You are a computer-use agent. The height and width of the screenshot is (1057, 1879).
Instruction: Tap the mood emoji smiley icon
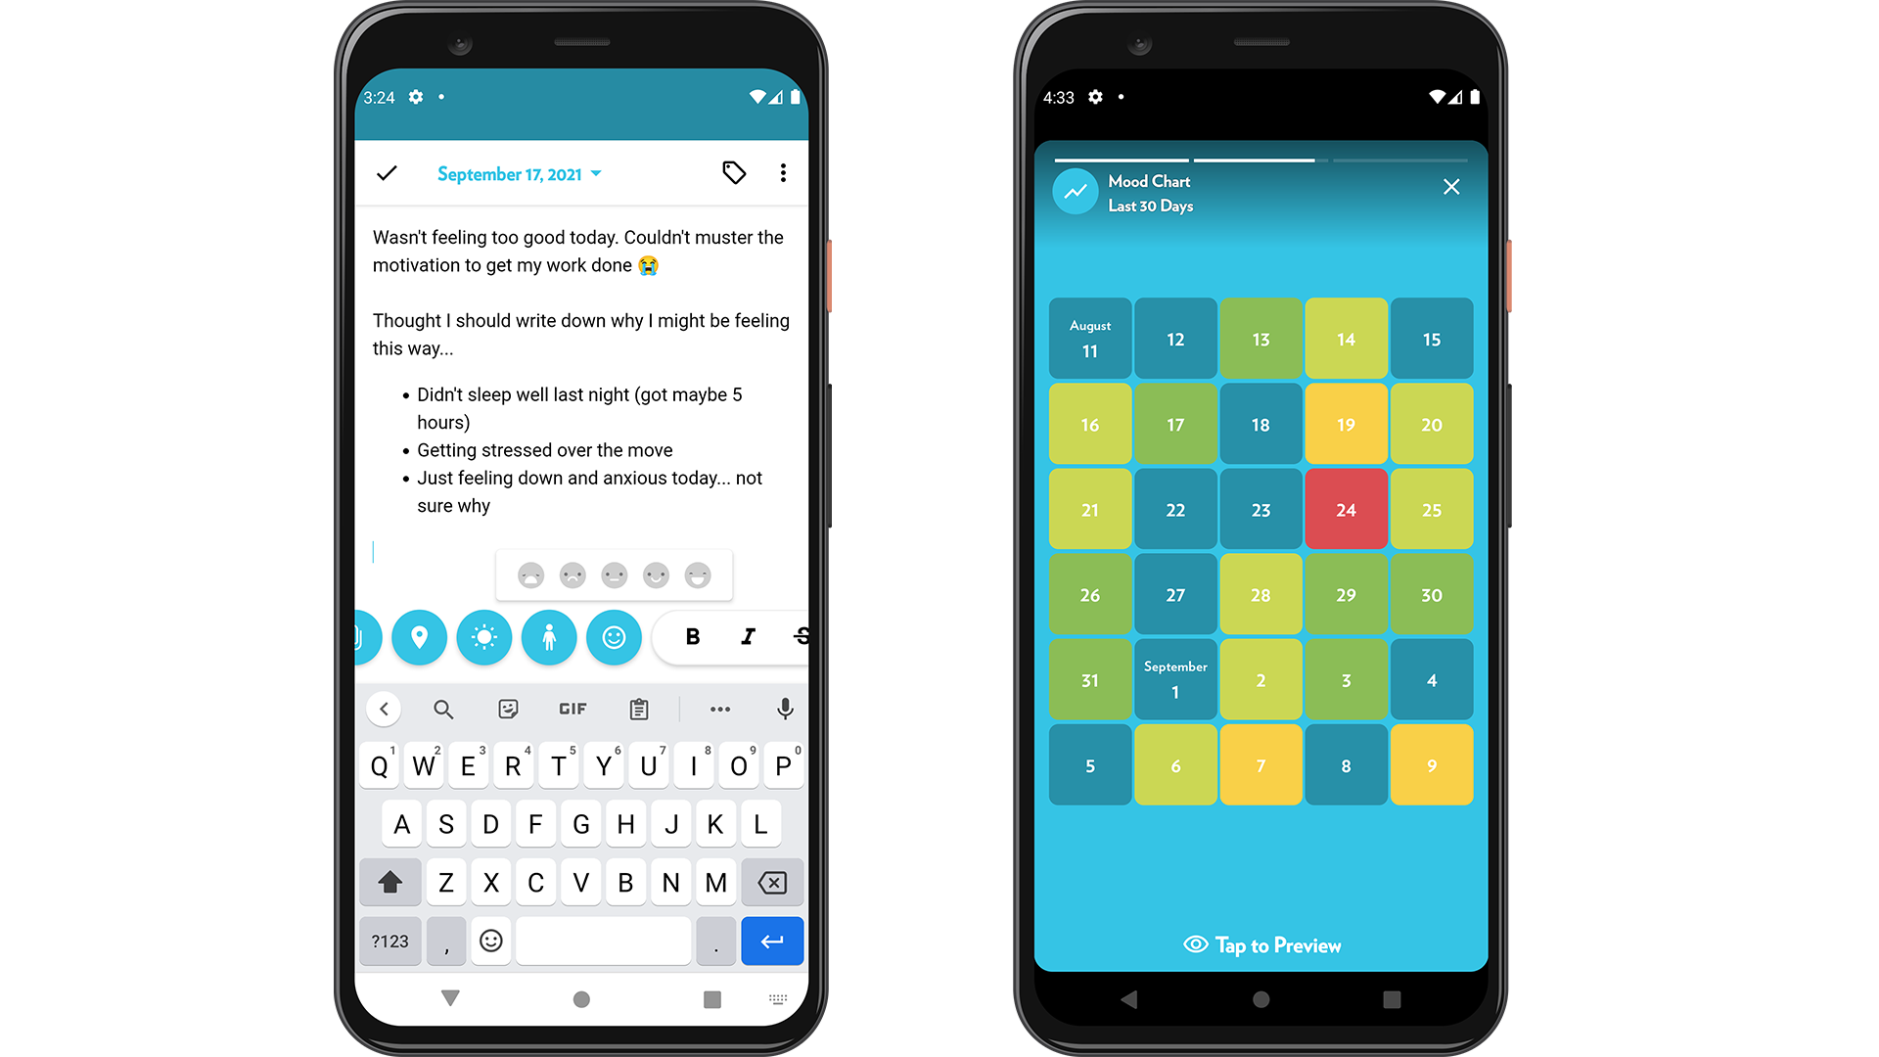pyautogui.click(x=613, y=636)
